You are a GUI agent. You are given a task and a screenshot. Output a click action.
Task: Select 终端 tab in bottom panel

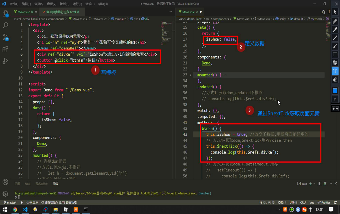(55, 184)
